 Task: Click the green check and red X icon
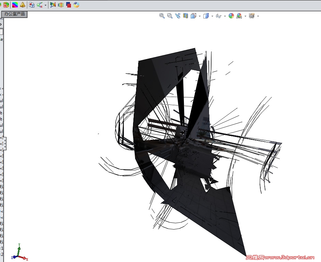pos(40,5)
